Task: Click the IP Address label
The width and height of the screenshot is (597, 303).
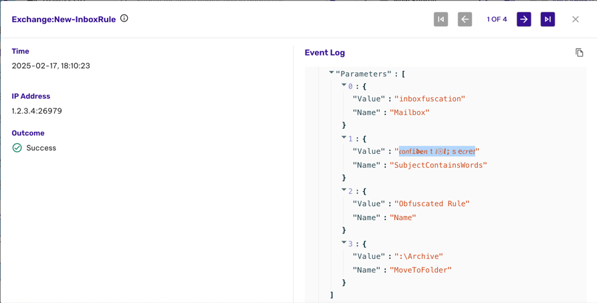Action: point(31,96)
